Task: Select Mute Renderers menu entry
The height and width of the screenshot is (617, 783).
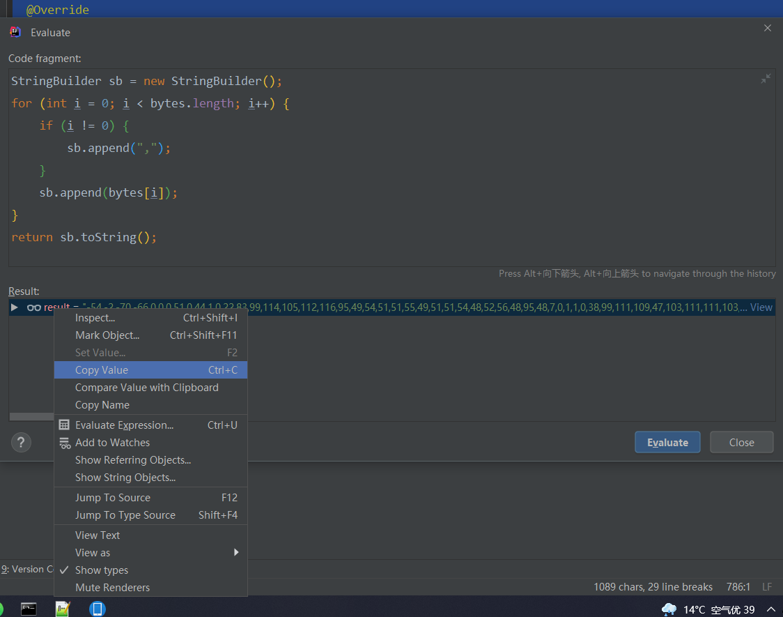Action: (150, 588)
